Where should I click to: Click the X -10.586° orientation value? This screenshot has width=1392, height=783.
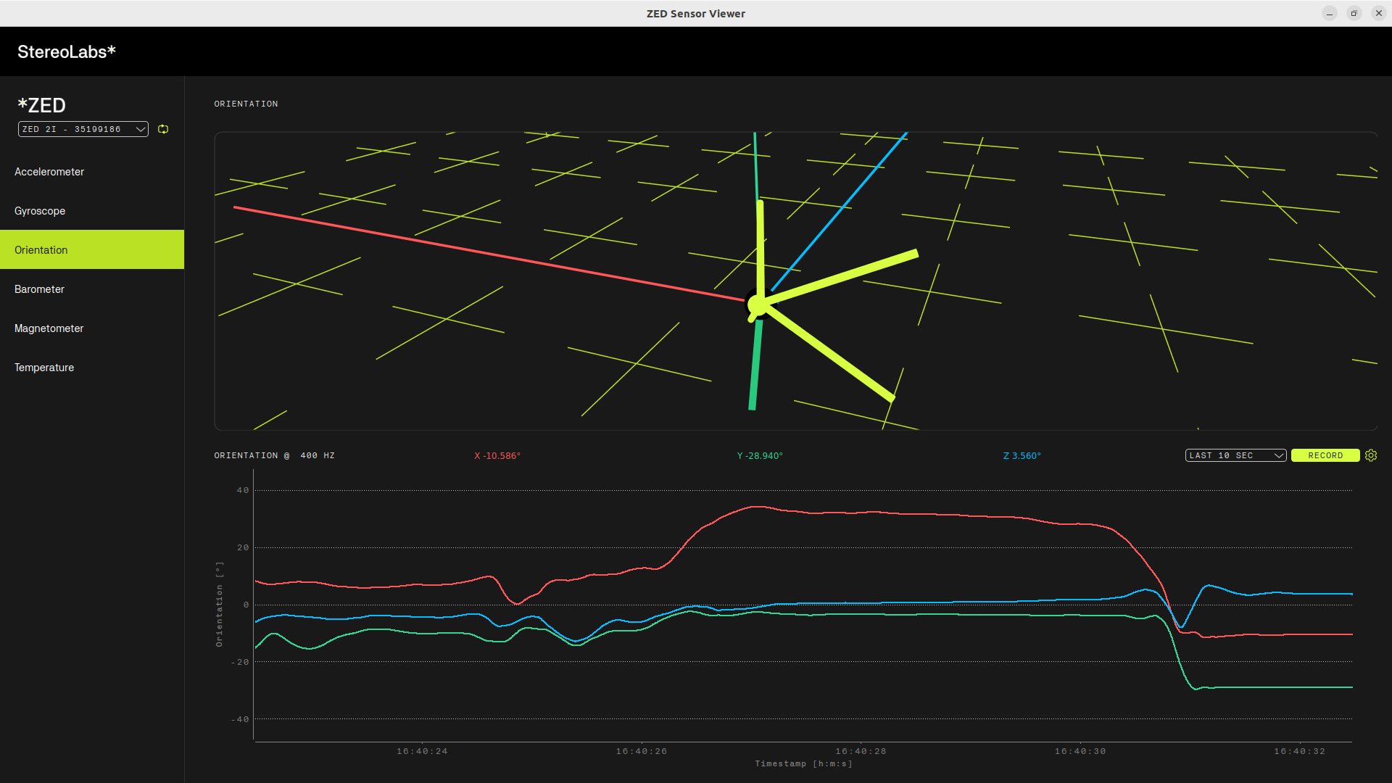click(497, 456)
